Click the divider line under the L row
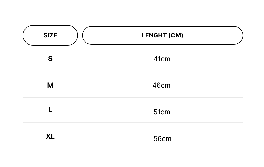Viewport: 264px width, 167px height. click(x=133, y=122)
